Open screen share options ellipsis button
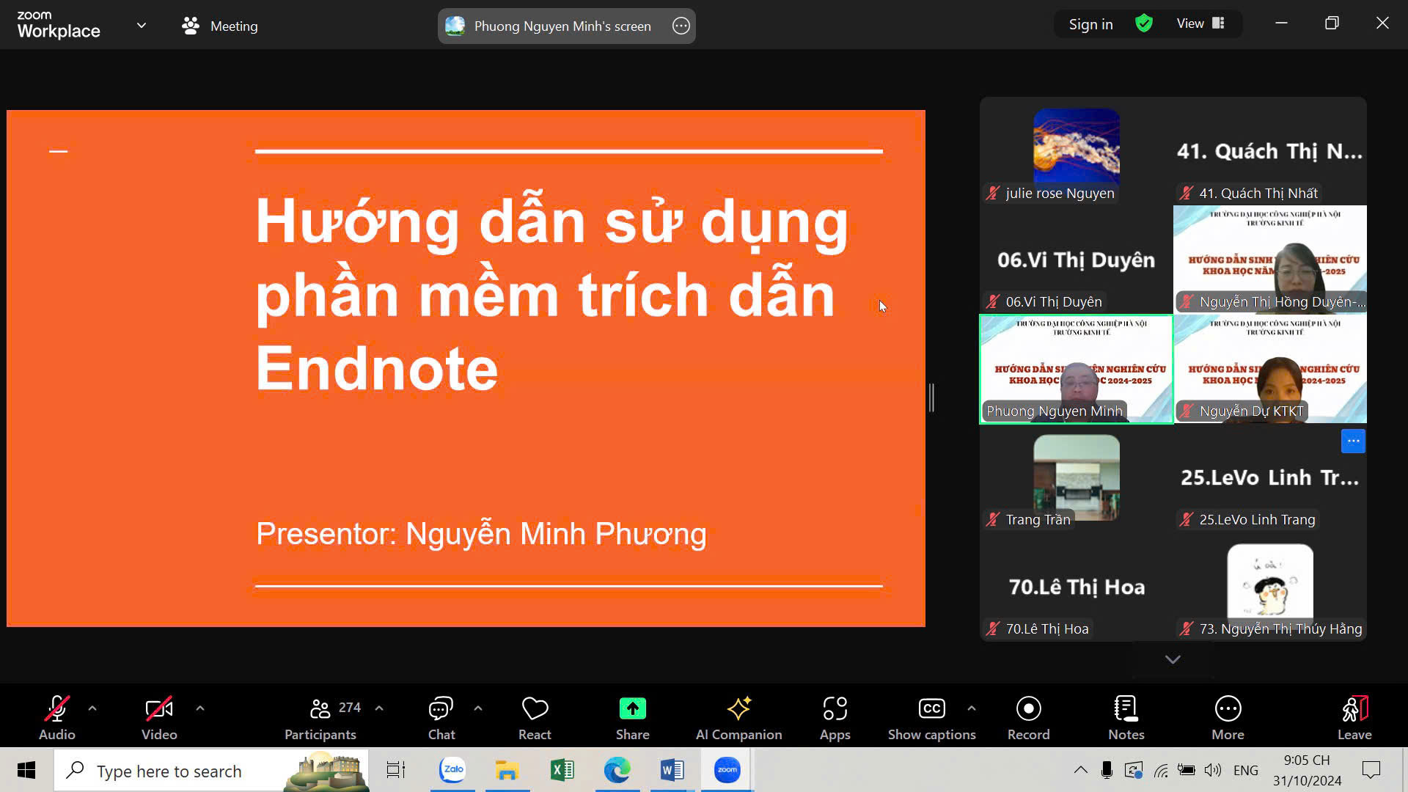1408x792 pixels. 681,26
